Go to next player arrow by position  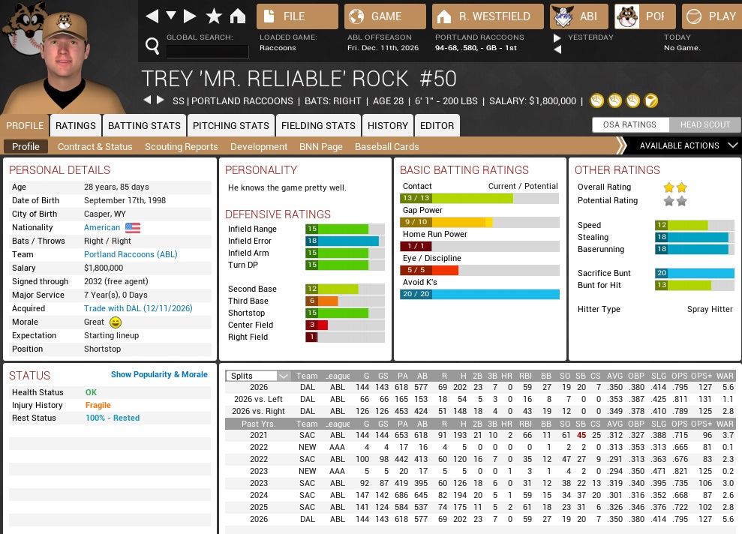pyautogui.click(x=160, y=100)
